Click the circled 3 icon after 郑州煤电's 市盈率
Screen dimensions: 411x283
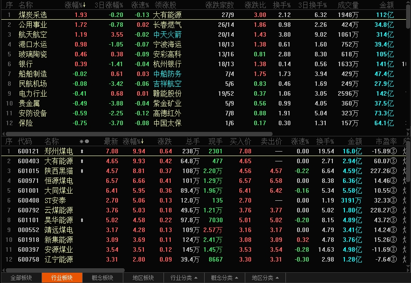pos(393,152)
